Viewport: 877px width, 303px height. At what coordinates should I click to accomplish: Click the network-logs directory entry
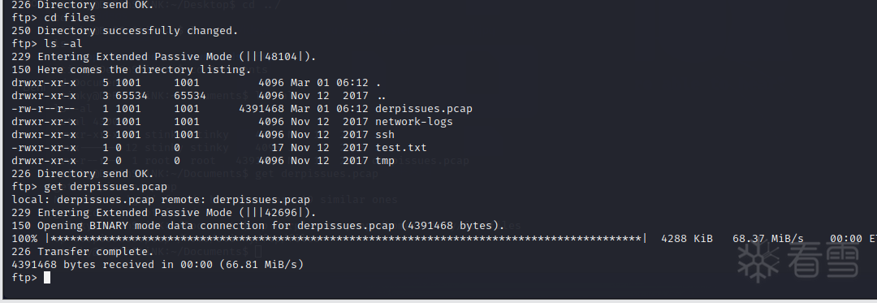point(414,121)
